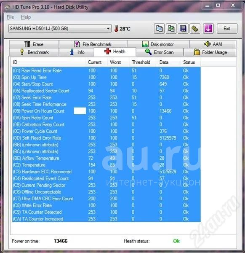Click the purple minimize-to-tray arrow icon
245x253 pixels.
point(208,29)
